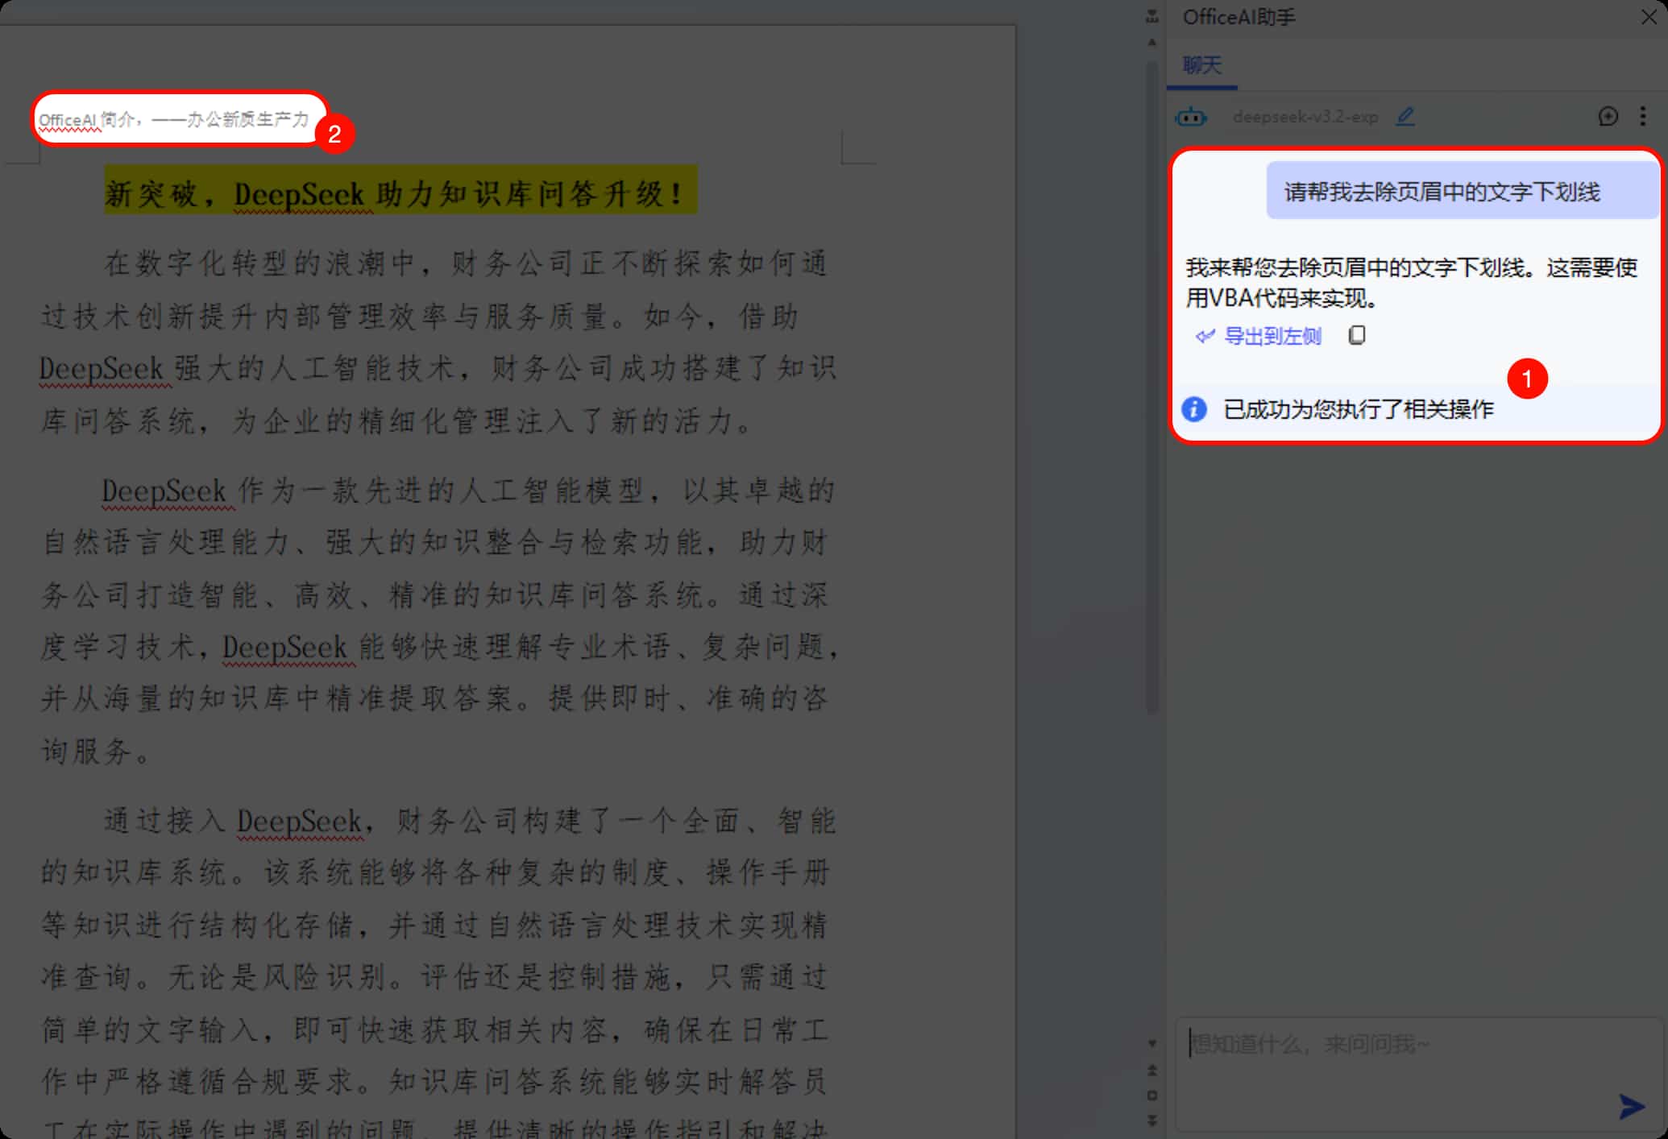The width and height of the screenshot is (1668, 1139).
Task: Click the chat input field 想知道什么来问问我
Action: click(1370, 1043)
